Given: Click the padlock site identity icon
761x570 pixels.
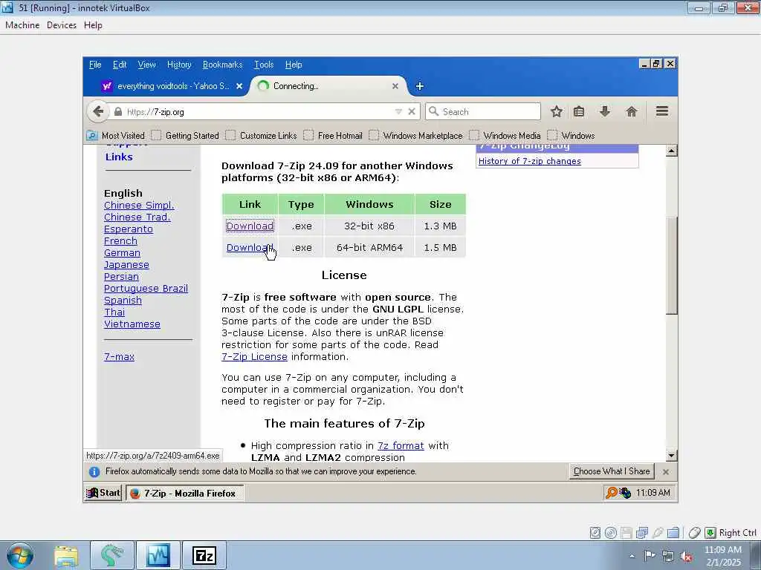Looking at the screenshot, I should (118, 112).
